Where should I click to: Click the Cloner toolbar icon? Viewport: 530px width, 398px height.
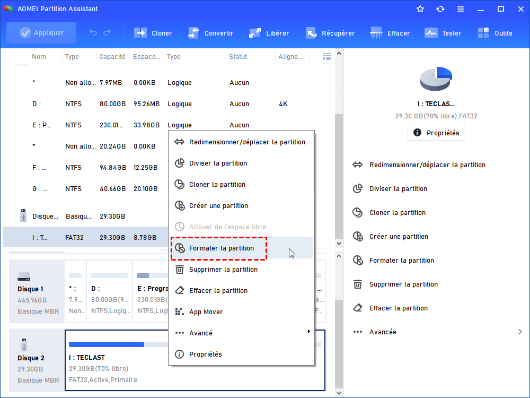(140, 33)
